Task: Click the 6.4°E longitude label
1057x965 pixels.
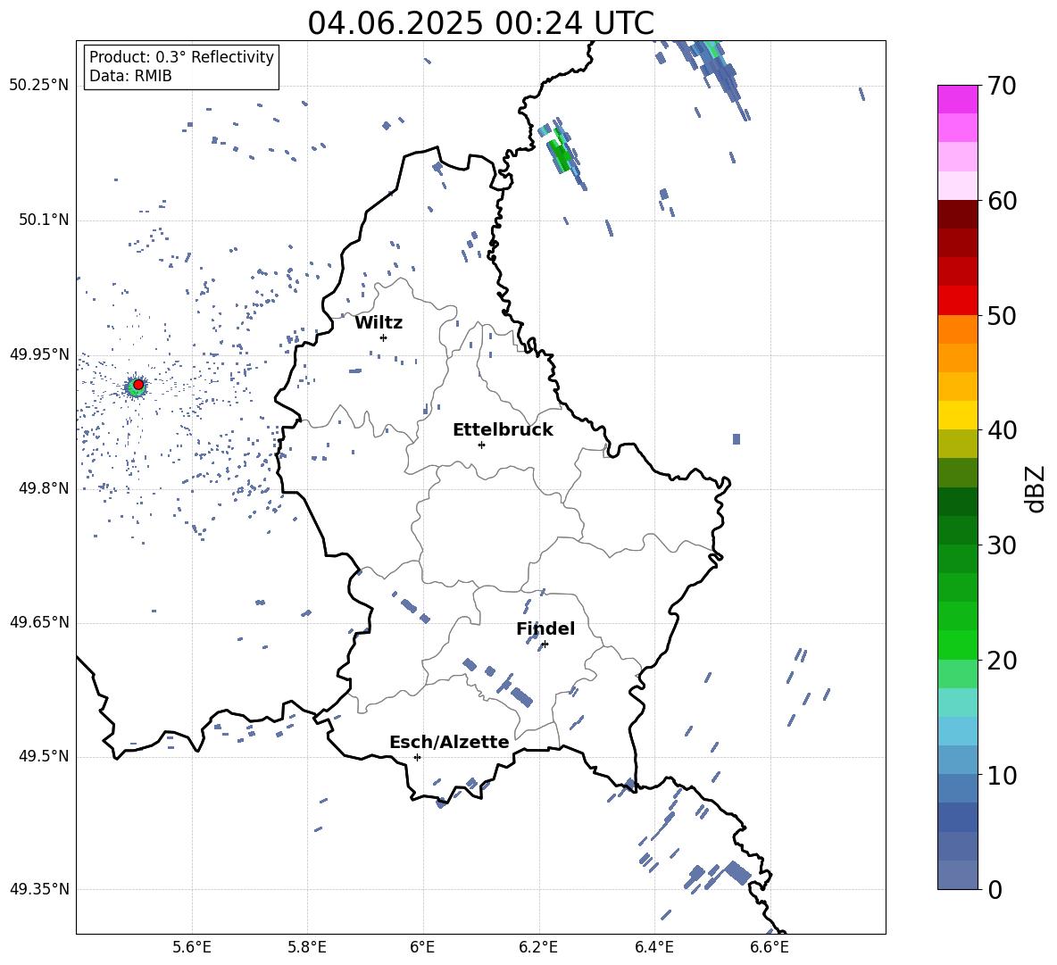Action: coord(653,947)
